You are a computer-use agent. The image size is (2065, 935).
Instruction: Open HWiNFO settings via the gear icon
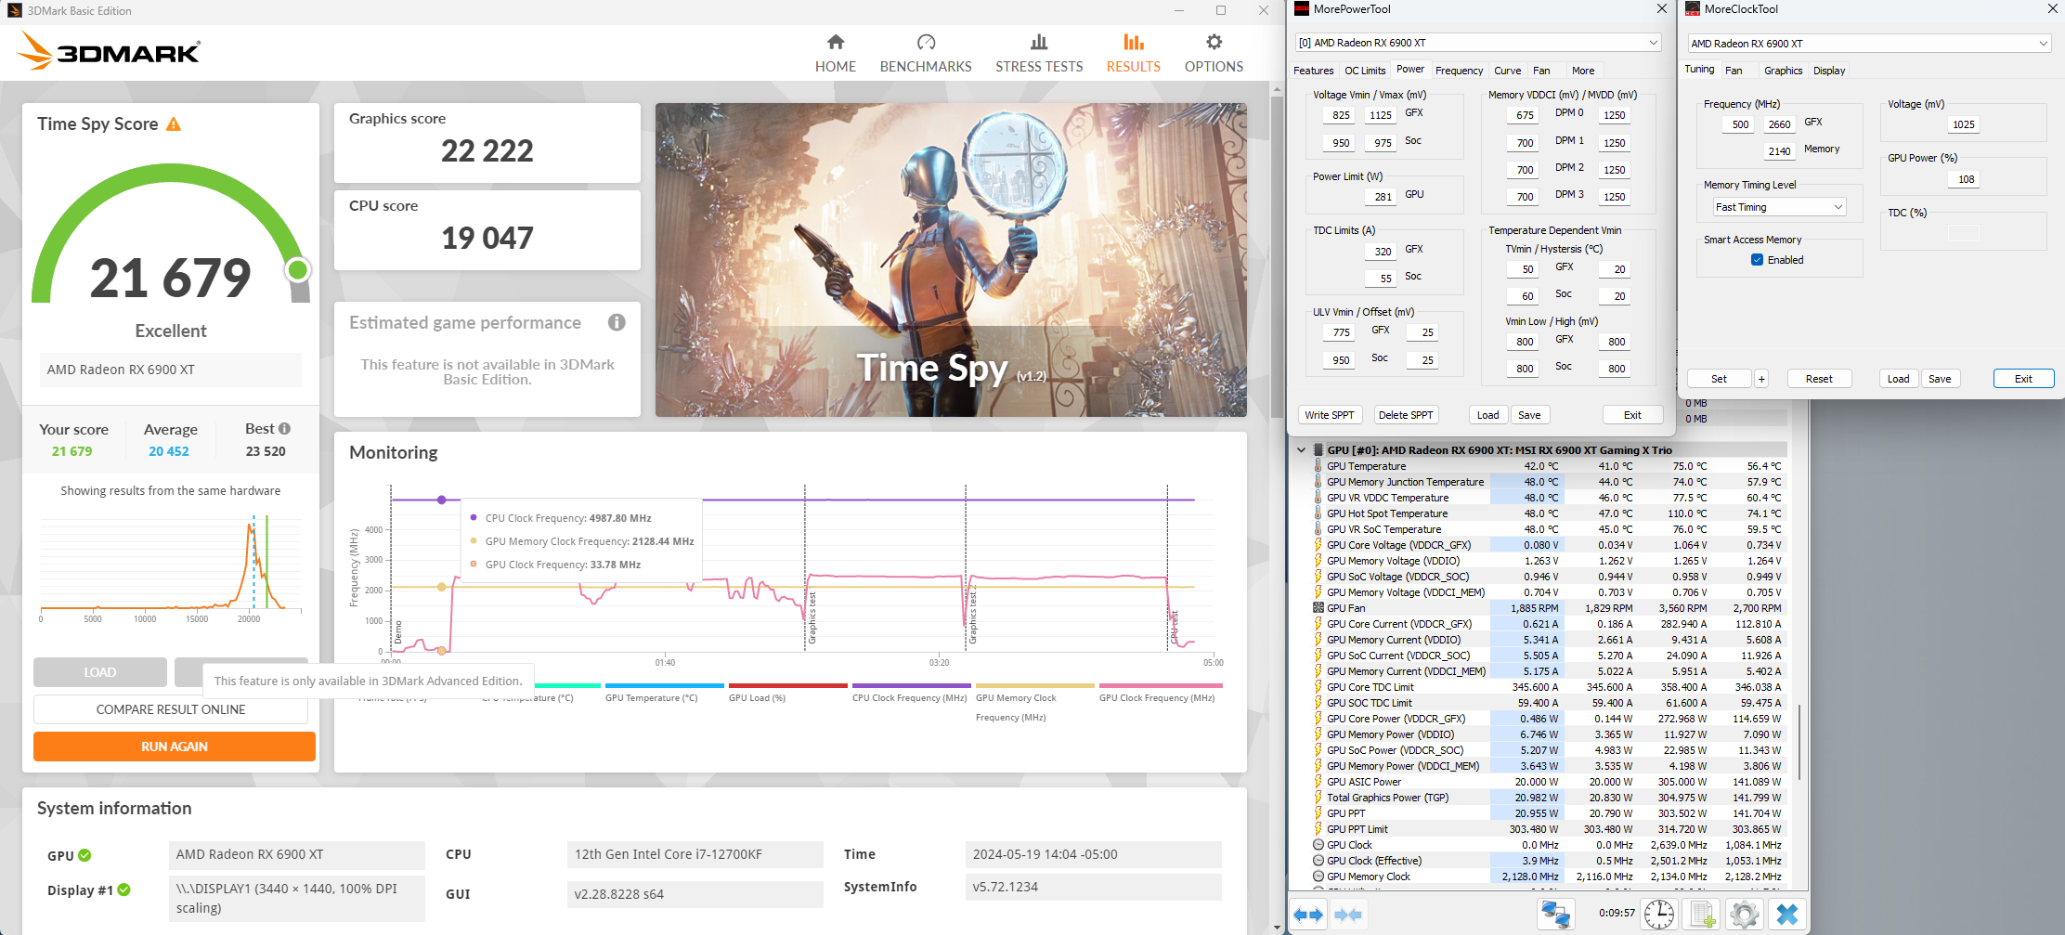tap(1744, 915)
